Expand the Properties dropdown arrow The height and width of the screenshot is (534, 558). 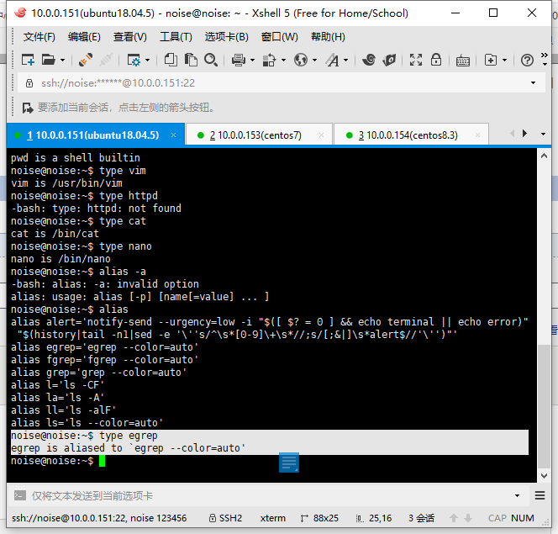click(x=148, y=61)
